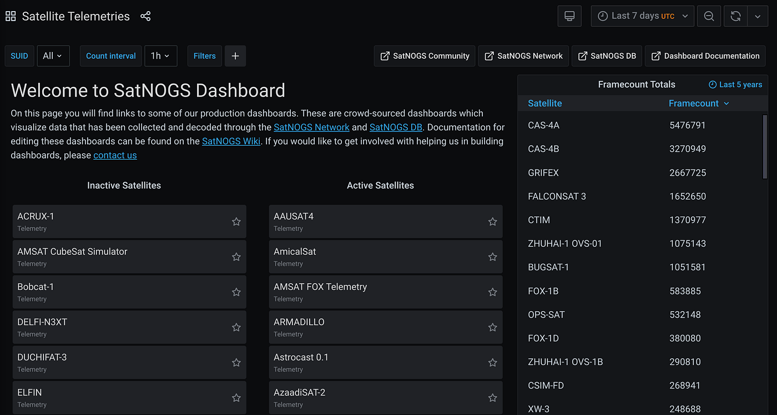The height and width of the screenshot is (415, 777).
Task: Star the AmicalSat dashboard
Action: click(x=493, y=257)
